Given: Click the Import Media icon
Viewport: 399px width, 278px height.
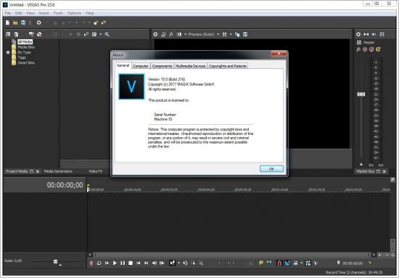Looking at the screenshot, I should click(16, 34).
